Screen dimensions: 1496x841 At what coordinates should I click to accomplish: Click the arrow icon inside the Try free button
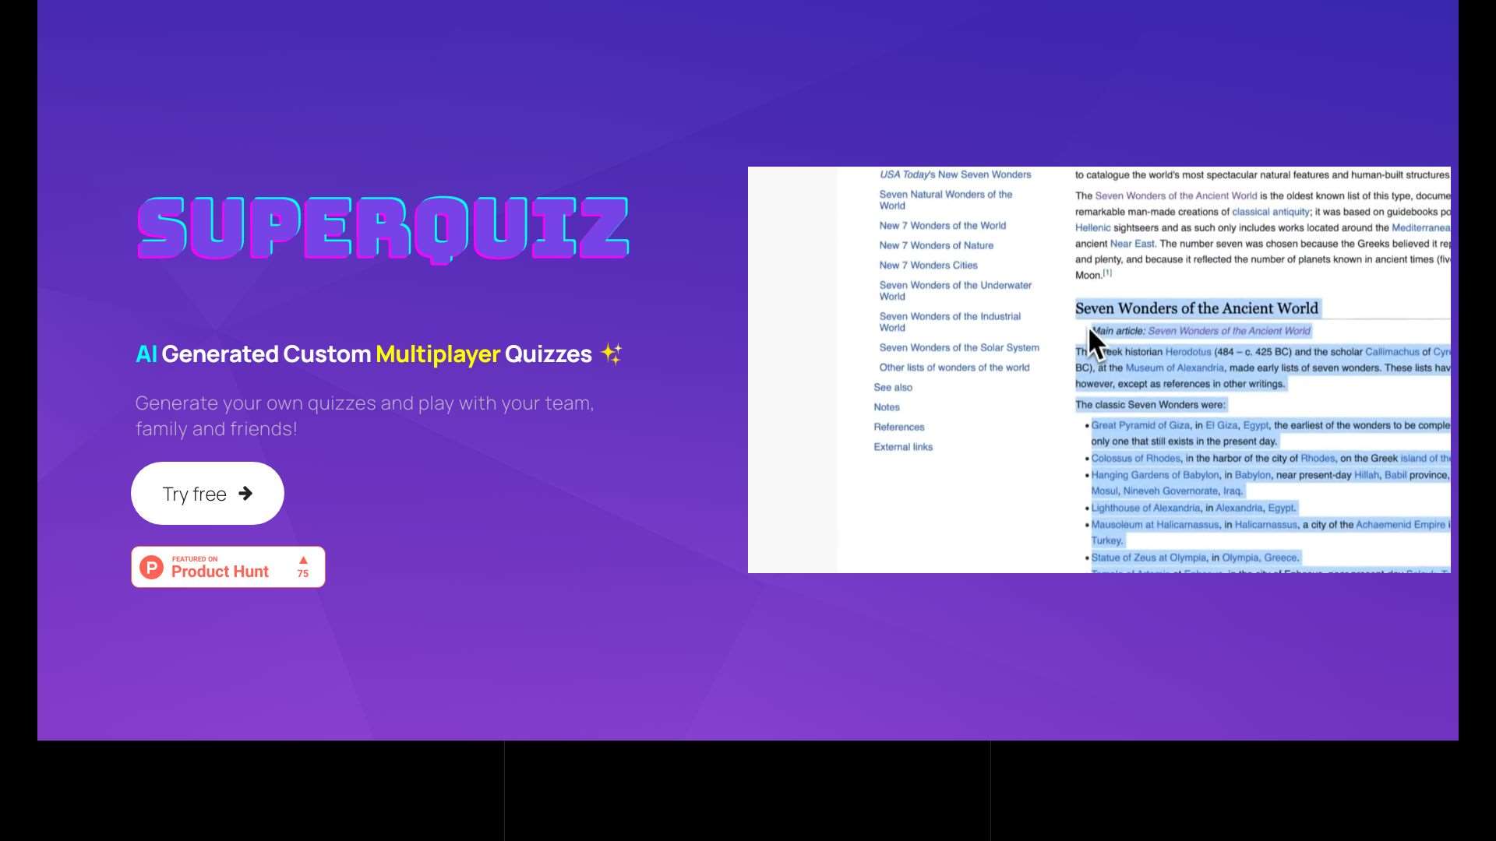pos(246,493)
